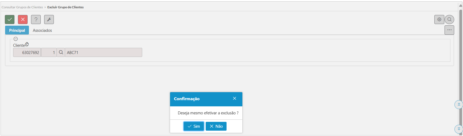463x136 pixels.
Task: Open help with the question mark icon
Action: [36, 20]
